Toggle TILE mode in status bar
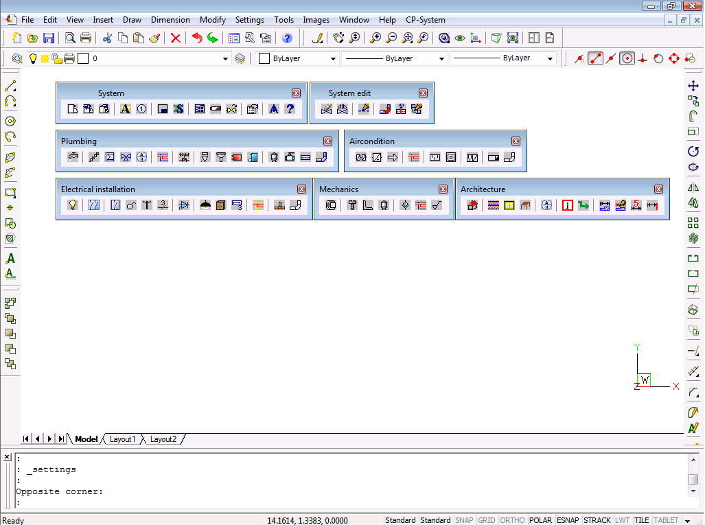This screenshot has width=705, height=525. 642,520
